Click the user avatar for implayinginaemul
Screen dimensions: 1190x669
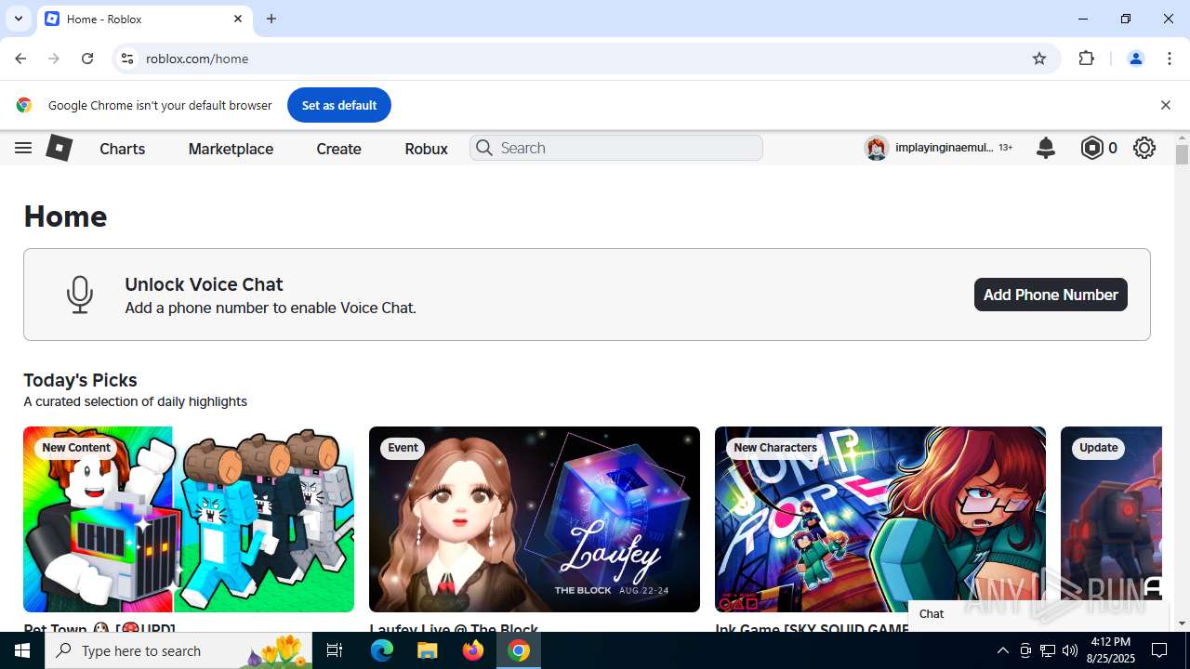876,148
